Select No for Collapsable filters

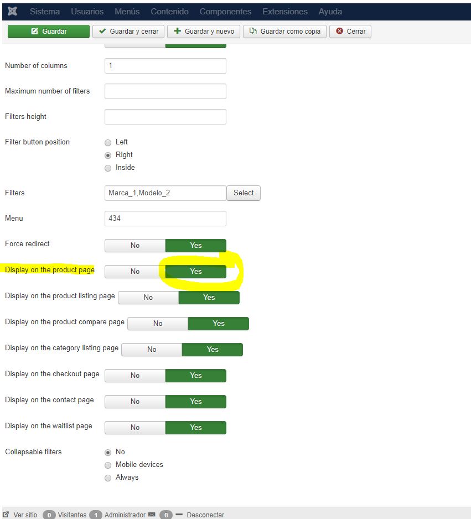108,453
